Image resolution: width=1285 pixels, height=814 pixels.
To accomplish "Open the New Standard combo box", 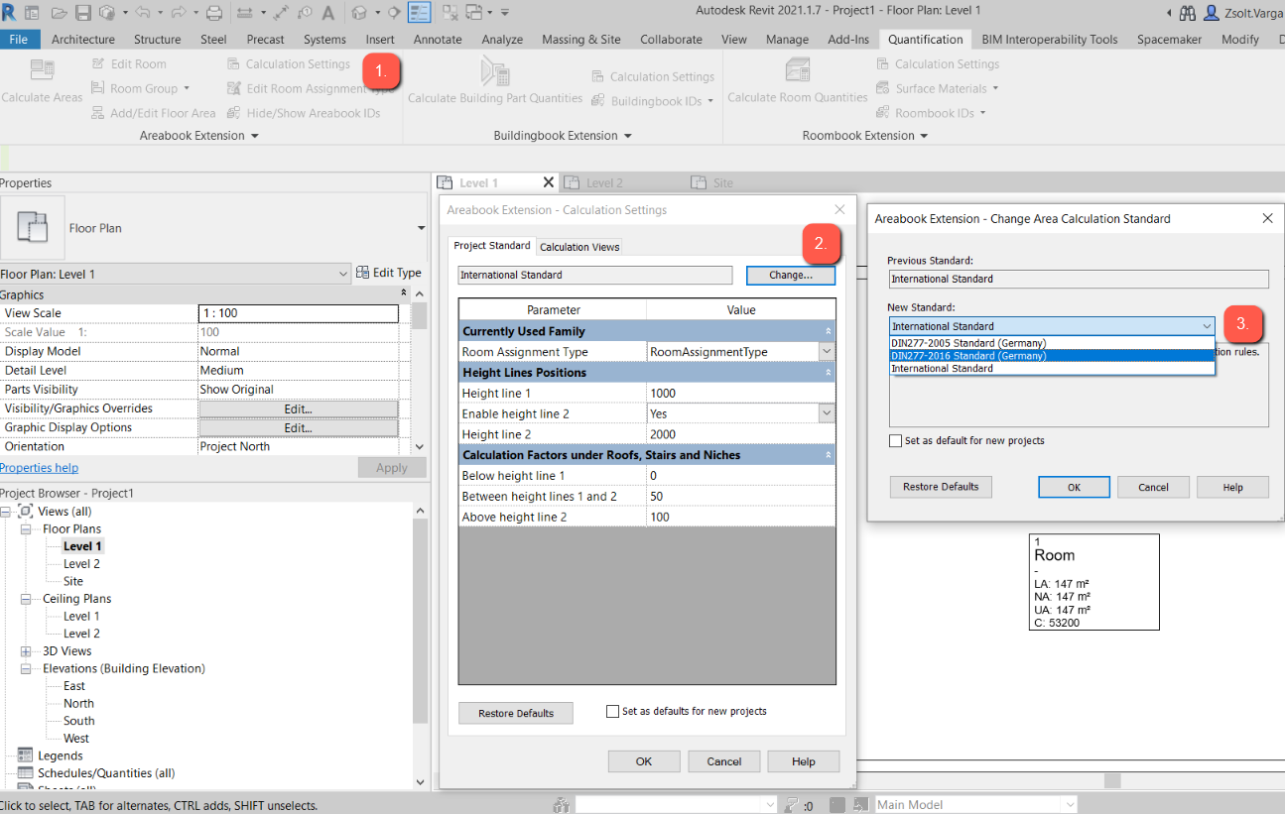I will [x=1052, y=326].
